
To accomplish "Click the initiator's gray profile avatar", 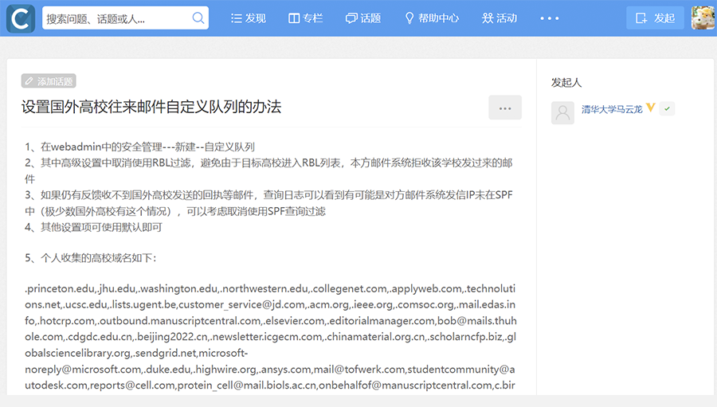I will tap(562, 112).
